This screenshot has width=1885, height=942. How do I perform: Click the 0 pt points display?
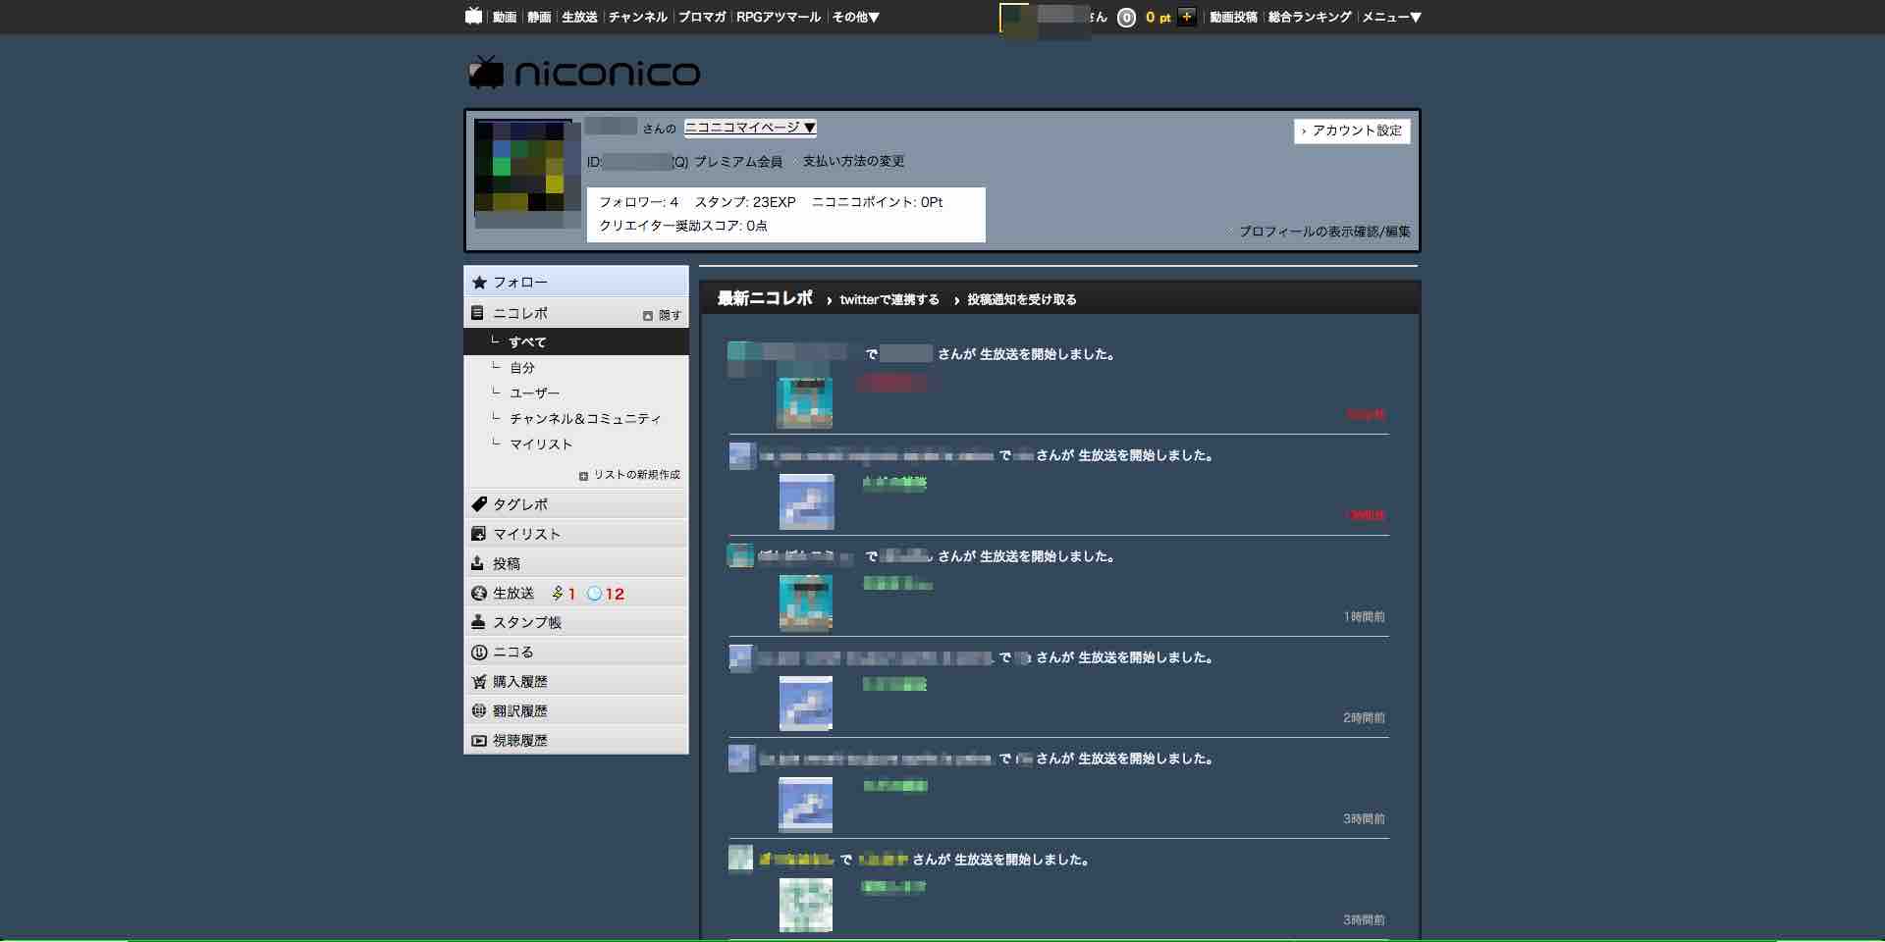(x=1158, y=17)
